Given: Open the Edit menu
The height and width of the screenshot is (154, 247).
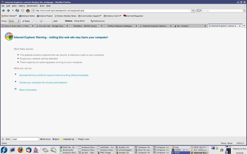Looking at the screenshot, I should pyautogui.click(x=8, y=6).
